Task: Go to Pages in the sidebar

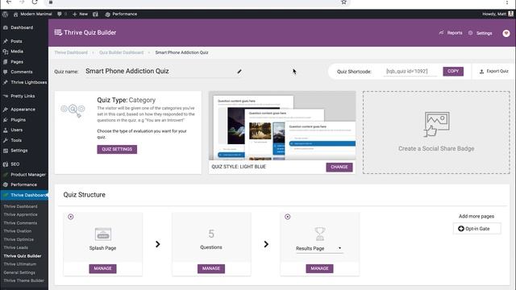Action: click(17, 61)
